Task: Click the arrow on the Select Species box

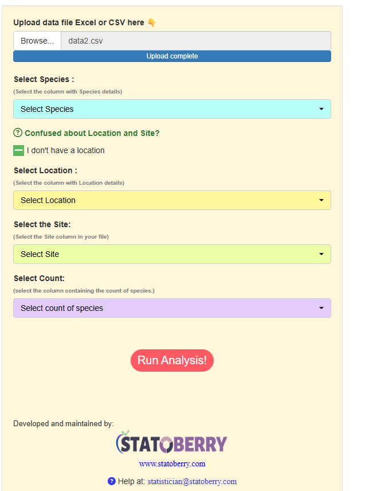Action: 321,109
